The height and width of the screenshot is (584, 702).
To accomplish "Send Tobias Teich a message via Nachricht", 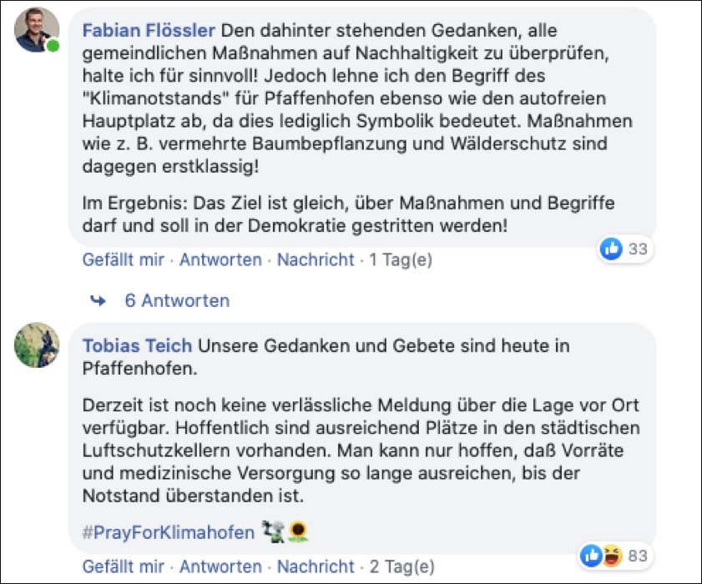I will [x=316, y=566].
